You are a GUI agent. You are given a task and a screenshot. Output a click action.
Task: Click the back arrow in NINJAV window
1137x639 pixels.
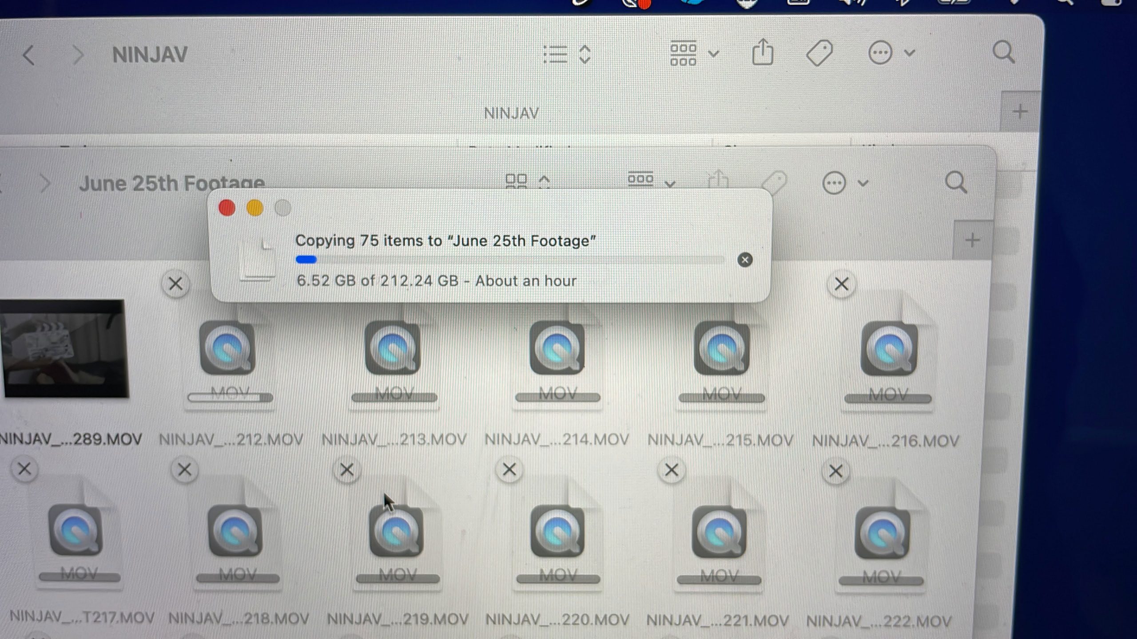coord(28,55)
